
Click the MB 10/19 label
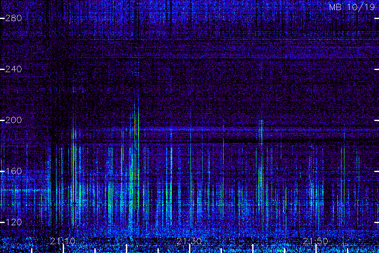[352, 7]
